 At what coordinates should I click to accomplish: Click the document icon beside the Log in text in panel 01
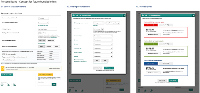[x=39, y=78]
